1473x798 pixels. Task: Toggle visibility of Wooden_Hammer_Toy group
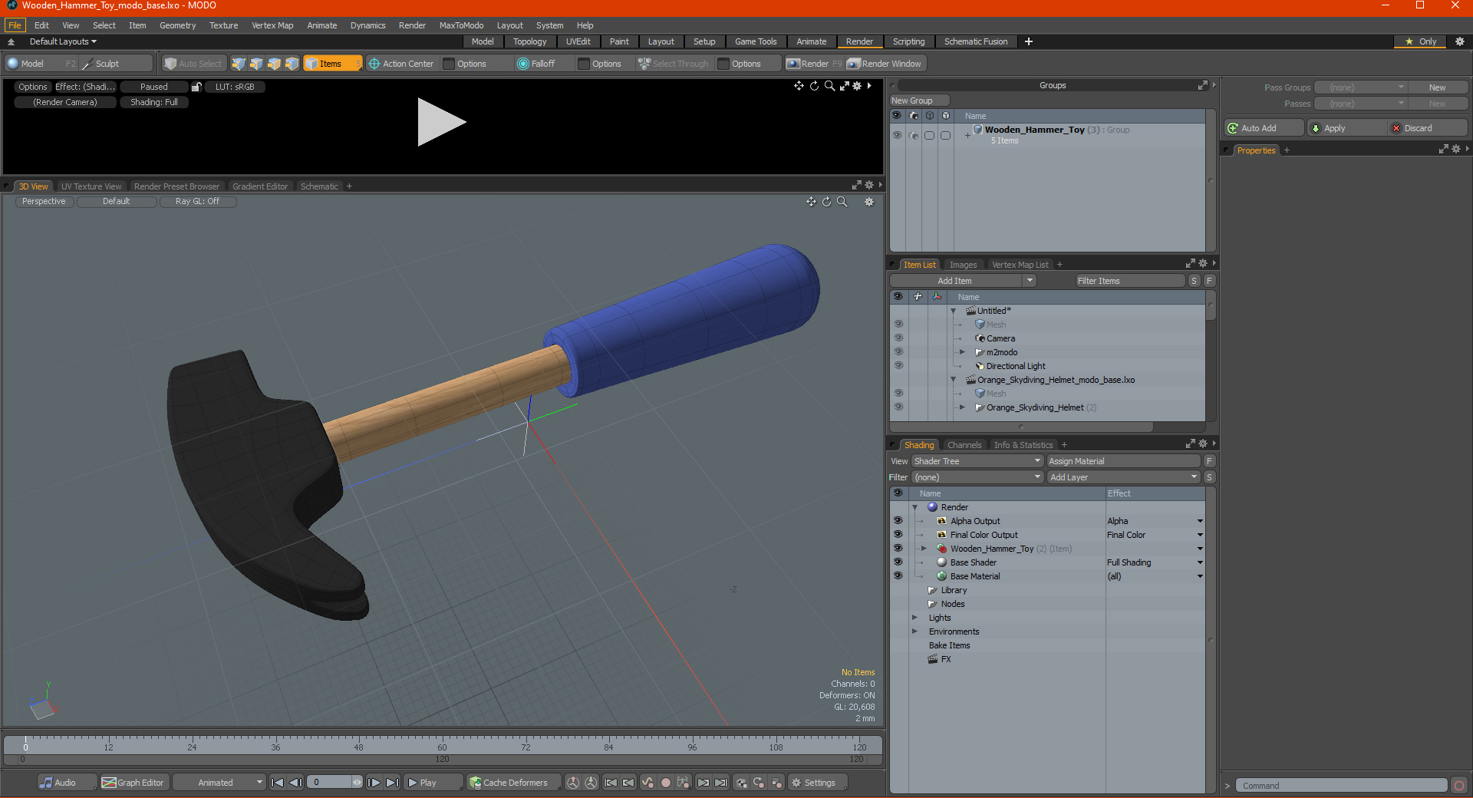[897, 135]
